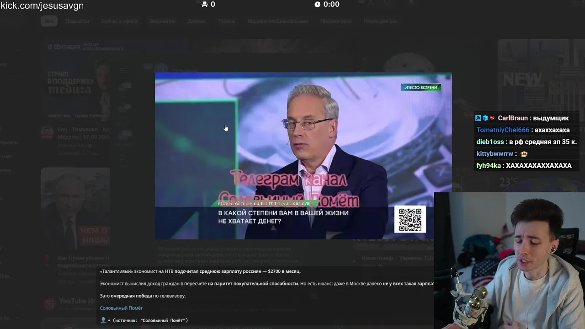Click the text 'подсчитал среднюю зарплату россиян'

tap(218, 271)
